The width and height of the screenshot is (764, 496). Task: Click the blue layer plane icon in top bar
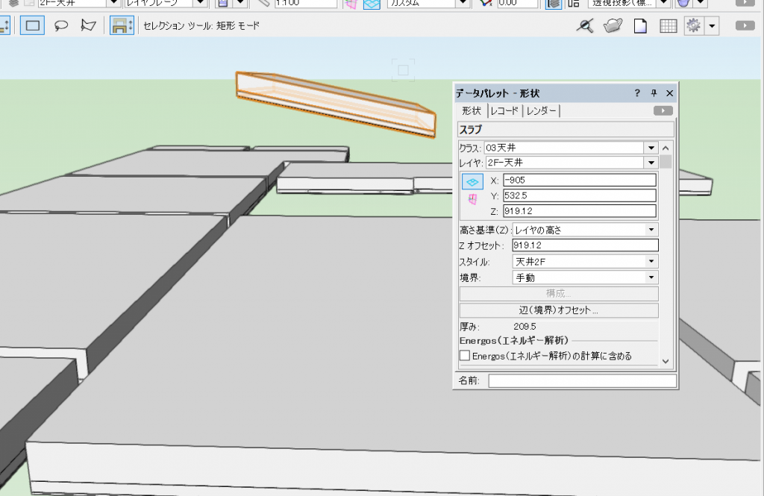(x=372, y=4)
